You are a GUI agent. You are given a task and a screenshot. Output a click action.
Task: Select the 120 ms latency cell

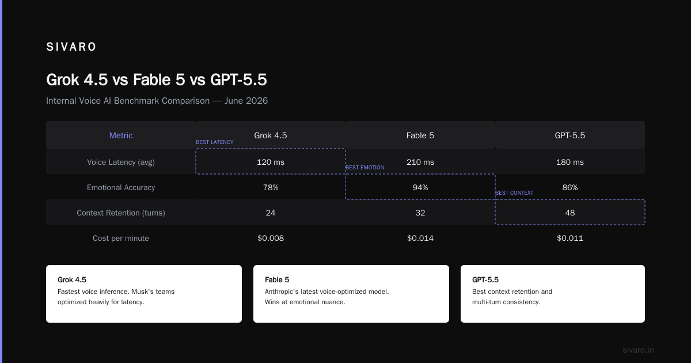pos(271,162)
